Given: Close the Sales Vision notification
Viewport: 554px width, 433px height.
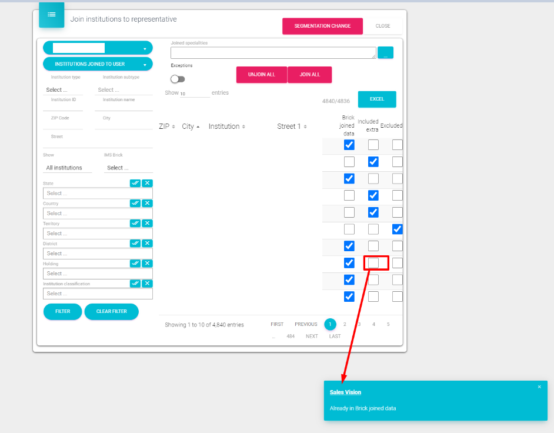Looking at the screenshot, I should click(539, 387).
